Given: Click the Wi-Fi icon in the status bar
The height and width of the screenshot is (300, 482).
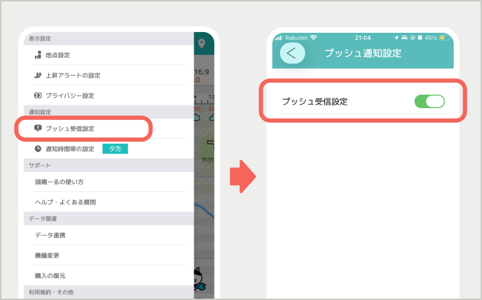Looking at the screenshot, I should (x=314, y=38).
